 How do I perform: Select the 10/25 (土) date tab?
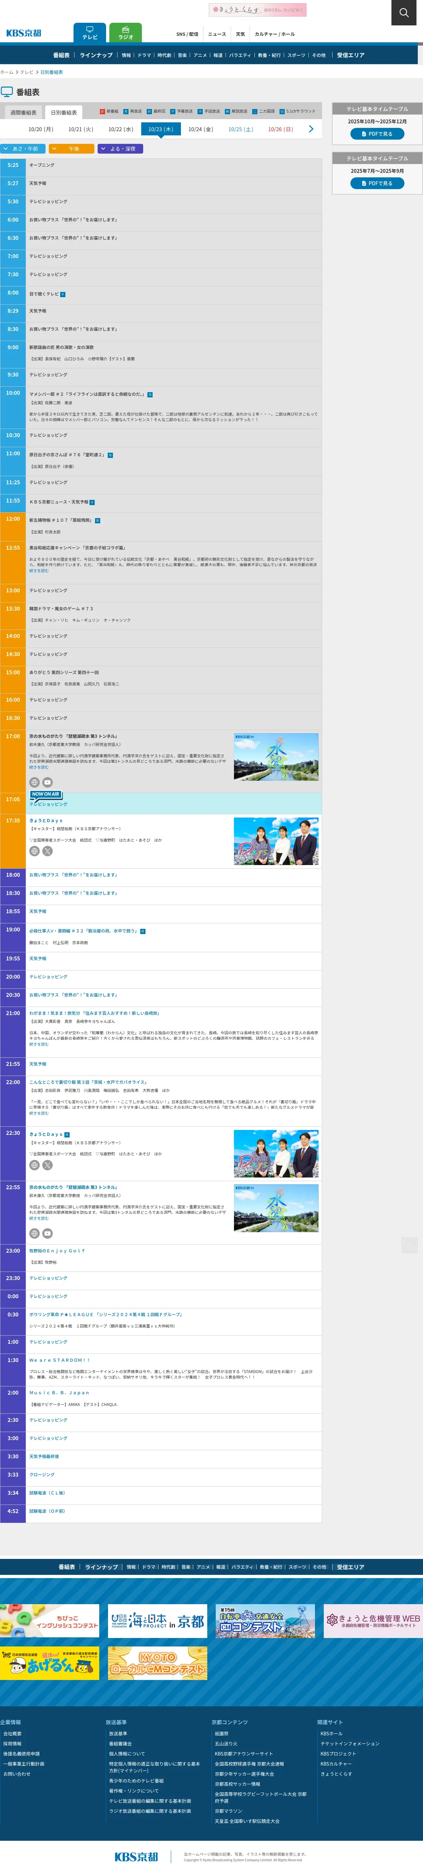click(x=240, y=129)
